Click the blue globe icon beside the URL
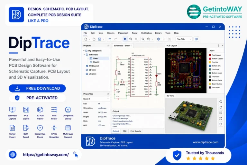The width and height of the screenshot is (247, 165). point(13,155)
